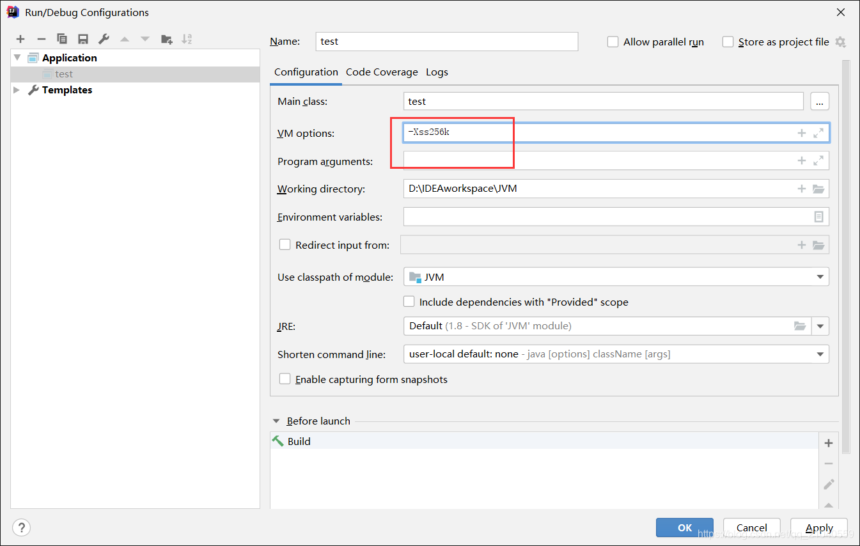860x546 pixels.
Task: Create a new folder for configurations
Action: [x=166, y=40]
